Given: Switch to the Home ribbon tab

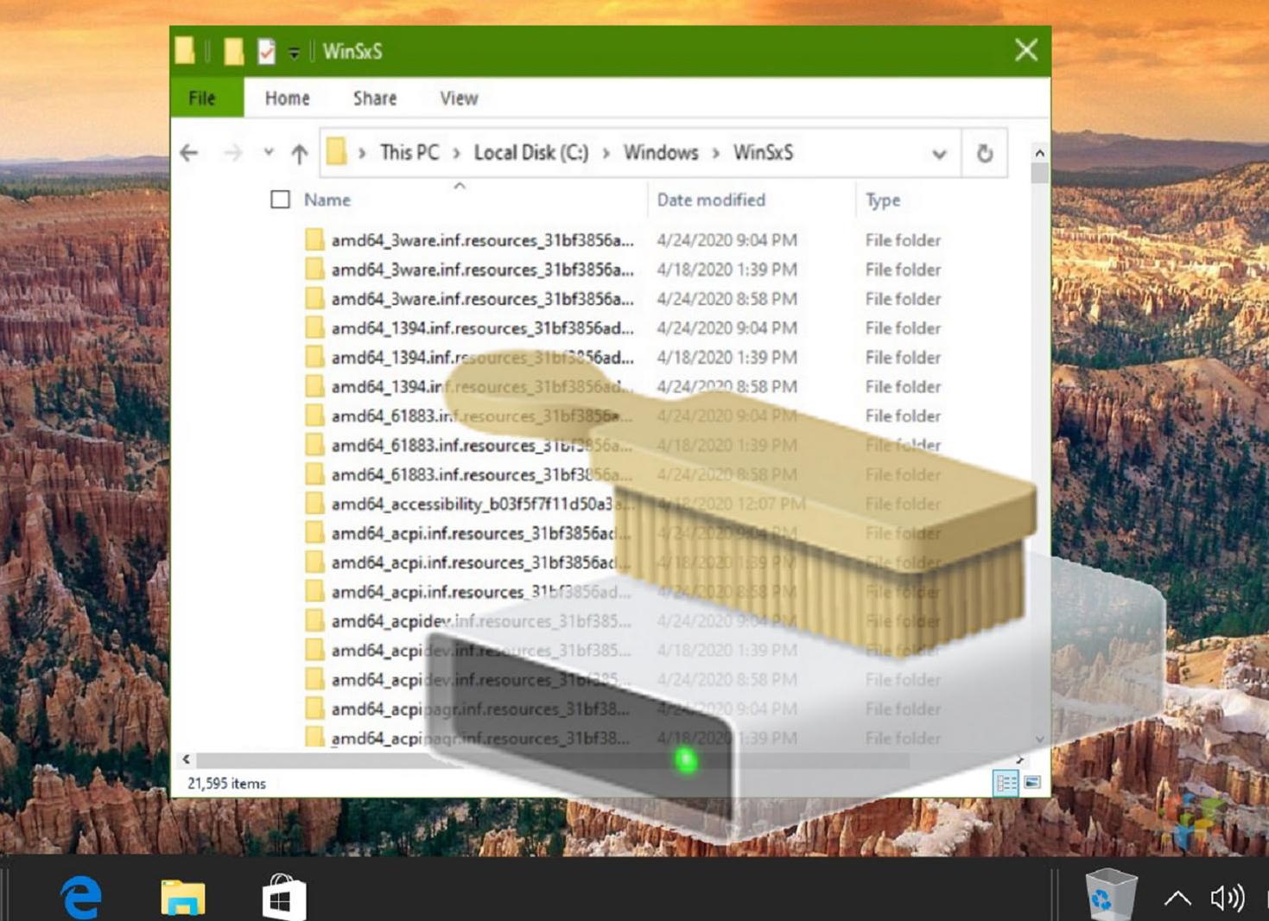Looking at the screenshot, I should tap(287, 98).
